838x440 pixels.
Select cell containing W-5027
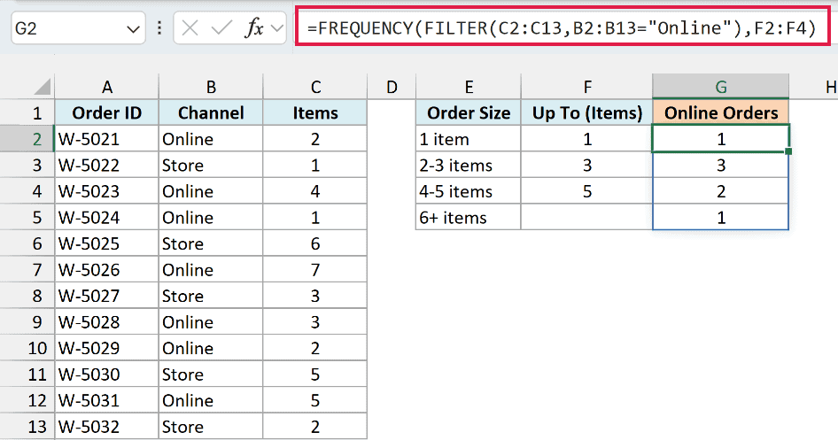[107, 296]
